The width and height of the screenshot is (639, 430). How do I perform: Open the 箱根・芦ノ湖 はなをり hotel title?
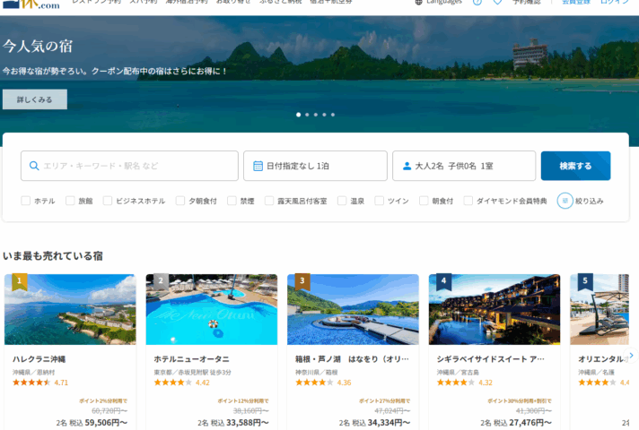click(352, 359)
